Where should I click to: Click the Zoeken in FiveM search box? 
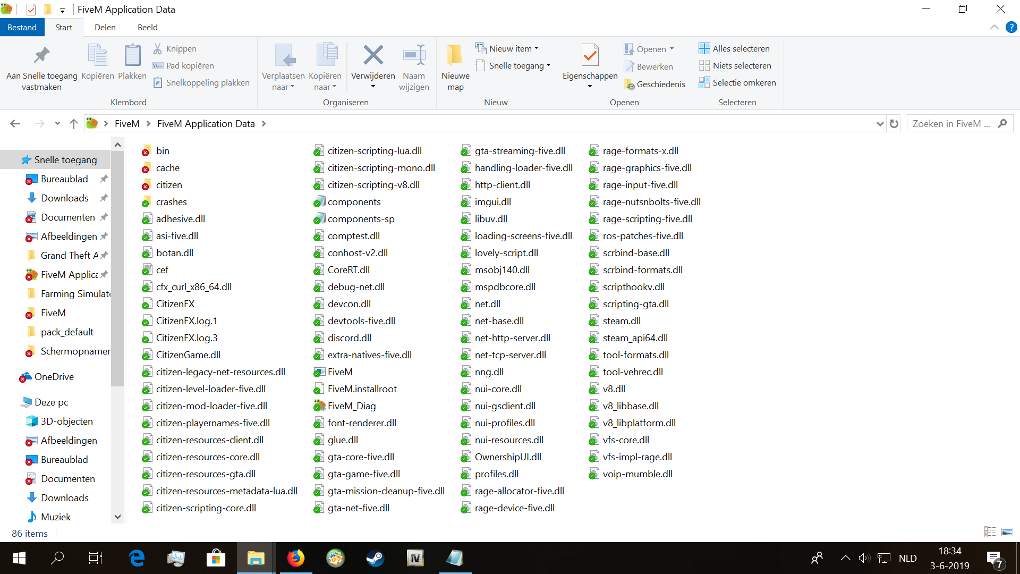[x=951, y=124]
